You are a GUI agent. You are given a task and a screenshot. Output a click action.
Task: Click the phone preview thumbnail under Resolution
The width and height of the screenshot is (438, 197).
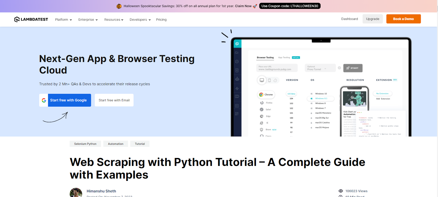coord(355,98)
